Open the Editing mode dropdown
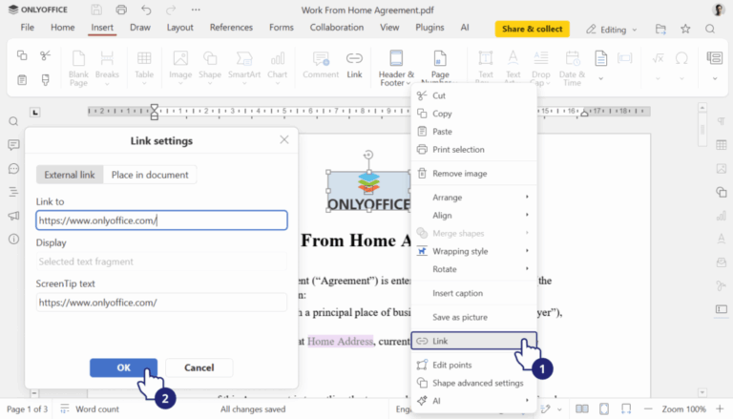The image size is (733, 419). point(611,29)
